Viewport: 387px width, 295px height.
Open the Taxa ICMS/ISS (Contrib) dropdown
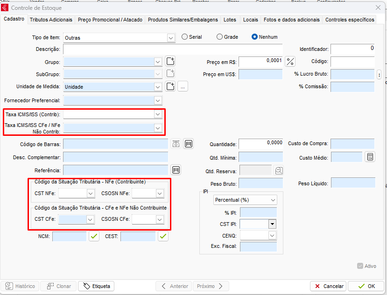coord(158,114)
